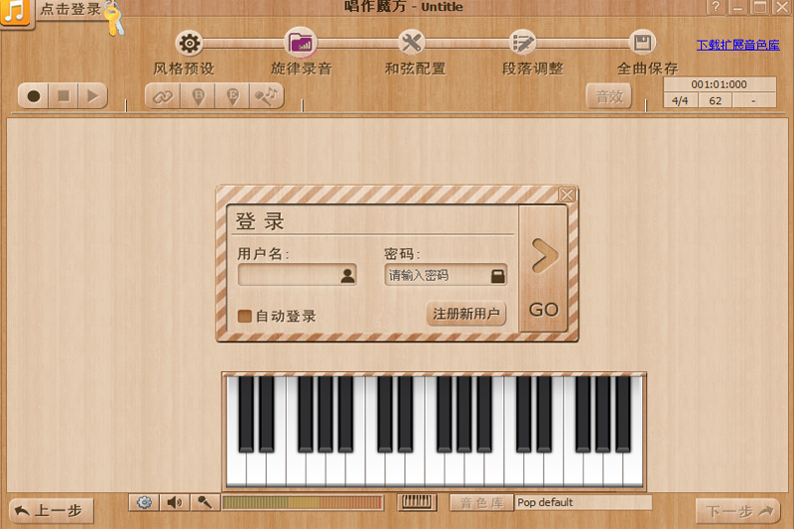Click the link-chain icon in the toolbar
794x529 pixels.
coord(162,96)
